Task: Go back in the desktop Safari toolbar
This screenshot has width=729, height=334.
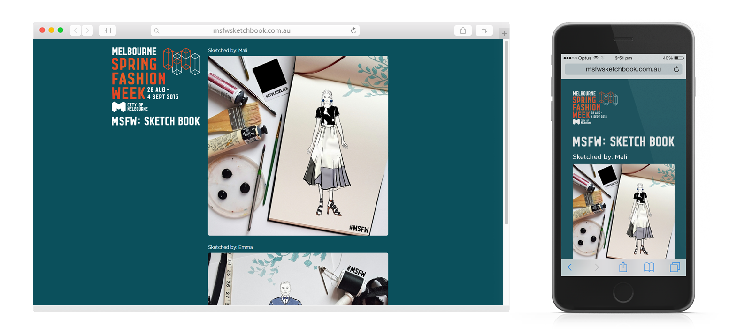Action: [76, 30]
